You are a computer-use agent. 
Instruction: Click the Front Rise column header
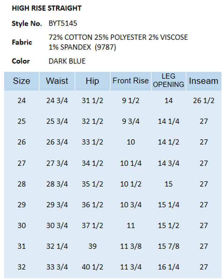pyautogui.click(x=131, y=81)
